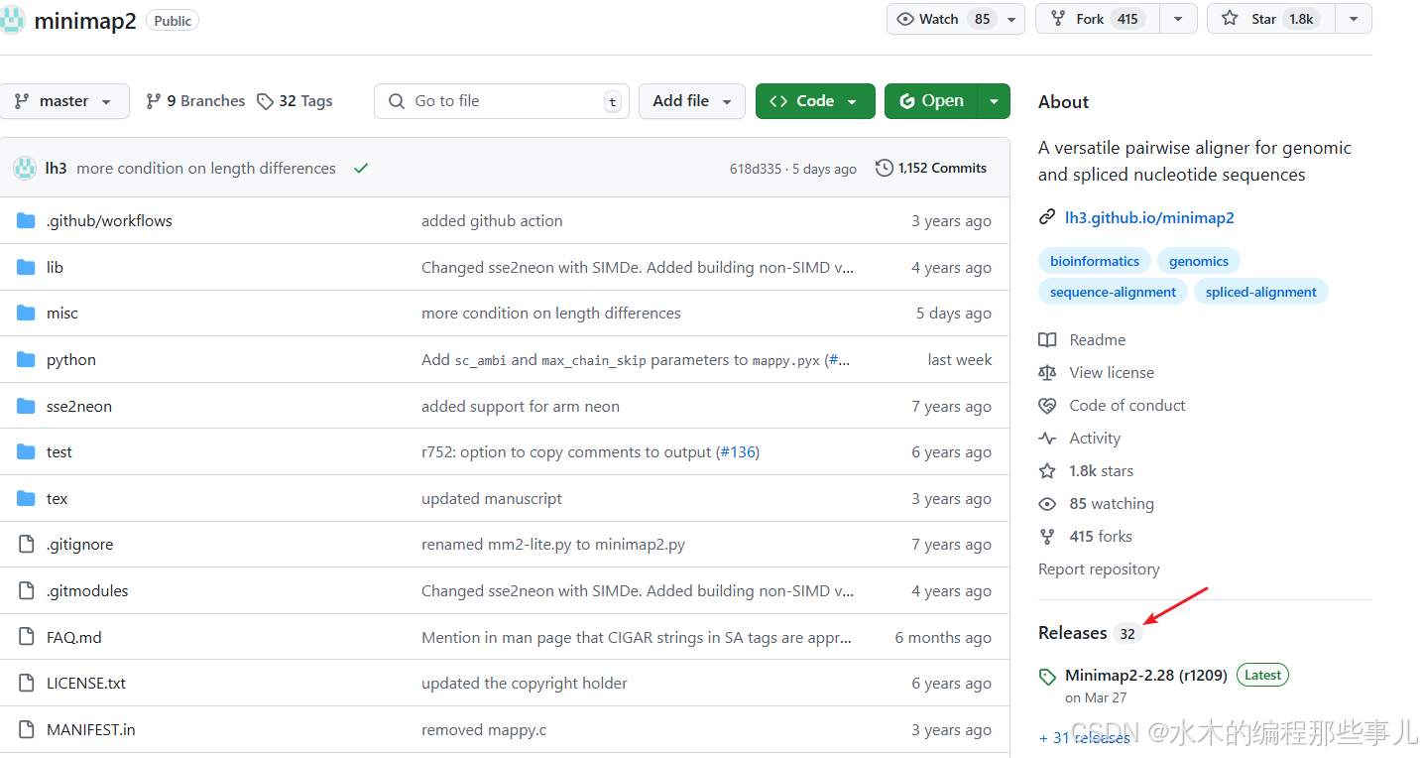The image size is (1422, 758).
Task: Open the 618d335 commit hash
Action: coord(756,169)
